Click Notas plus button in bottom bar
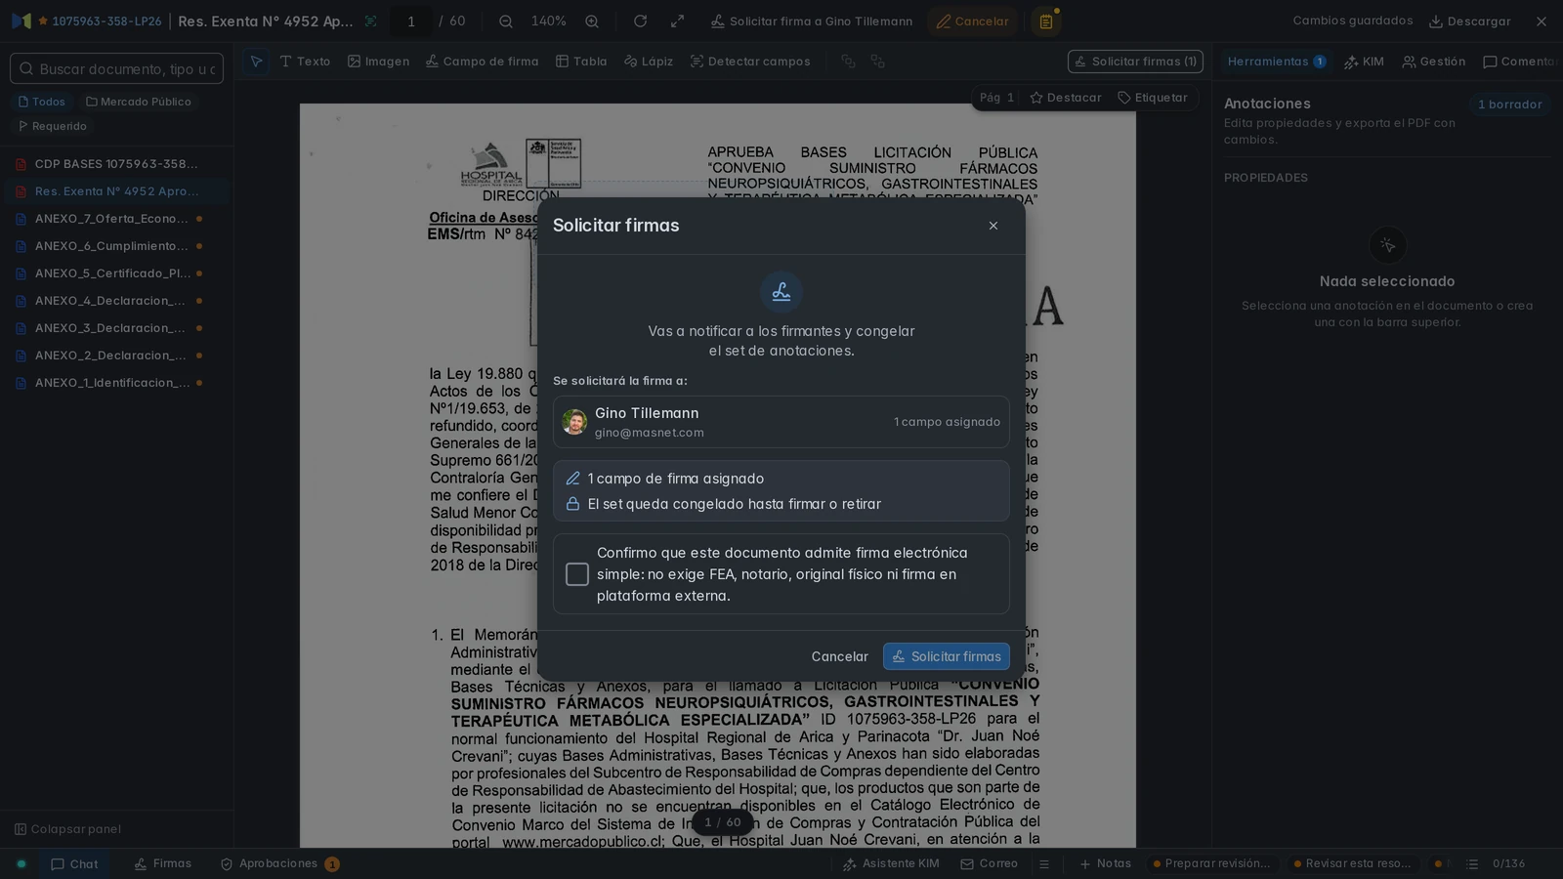This screenshot has width=1563, height=879. tap(1105, 864)
